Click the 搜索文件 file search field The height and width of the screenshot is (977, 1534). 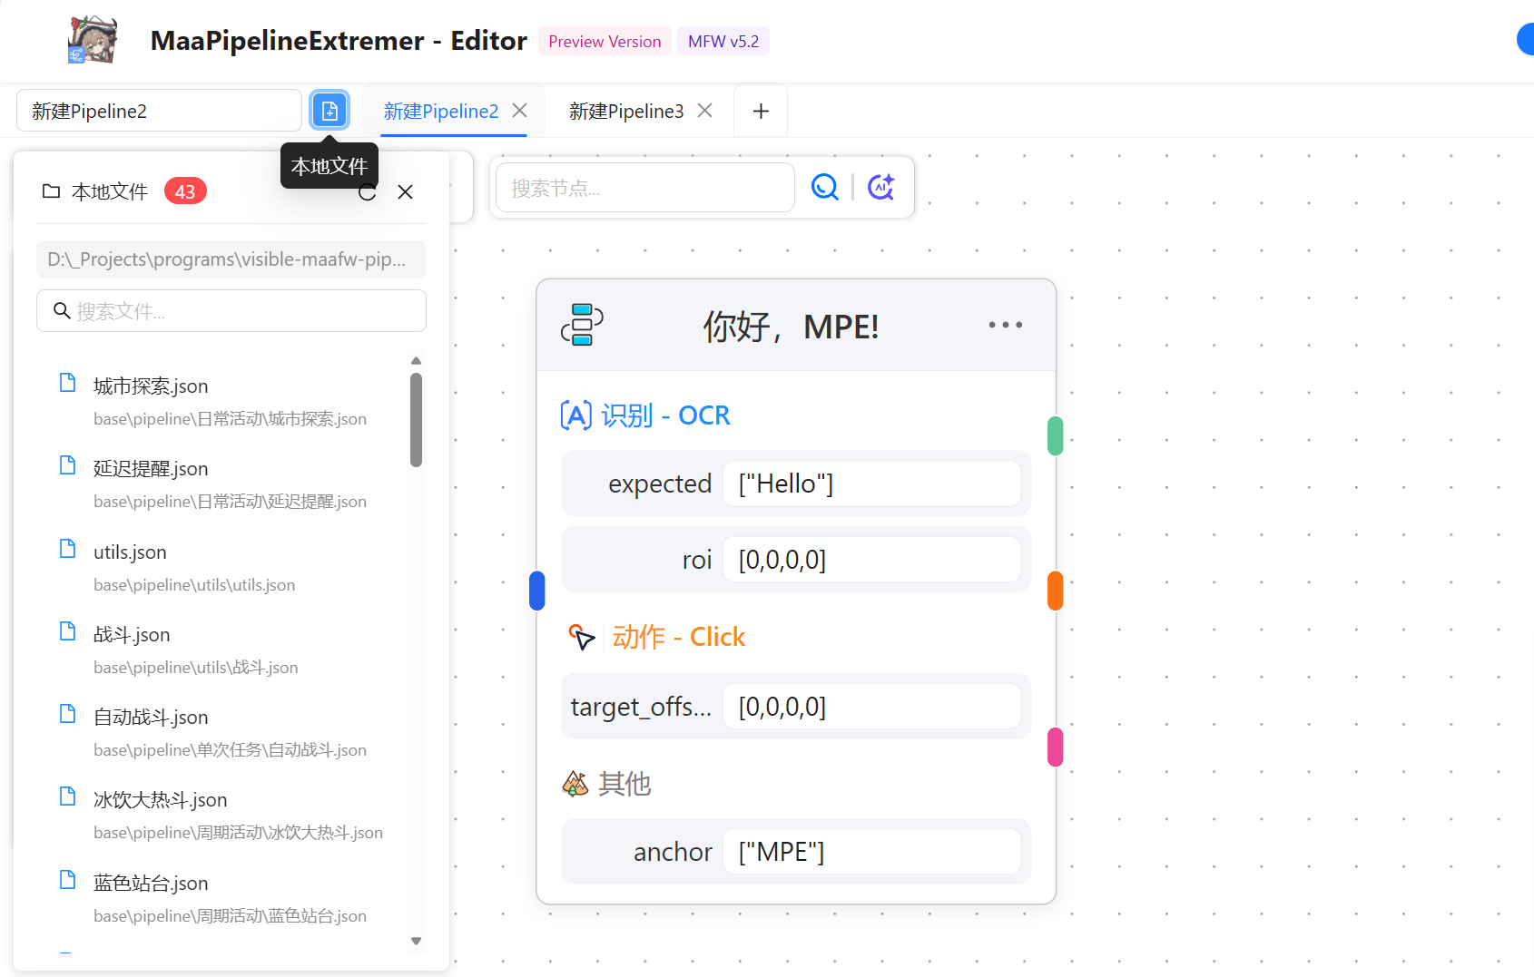coord(231,311)
